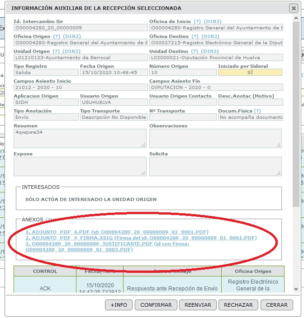Click the RECHAZAR button
This screenshot has height=318, width=304.
(238, 305)
